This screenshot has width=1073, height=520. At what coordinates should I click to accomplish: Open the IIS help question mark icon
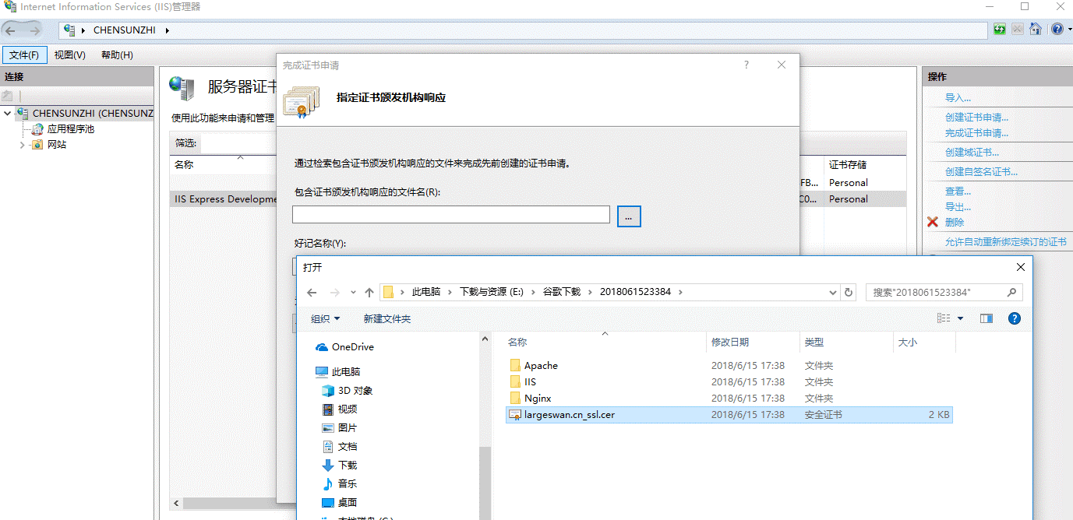[1056, 30]
